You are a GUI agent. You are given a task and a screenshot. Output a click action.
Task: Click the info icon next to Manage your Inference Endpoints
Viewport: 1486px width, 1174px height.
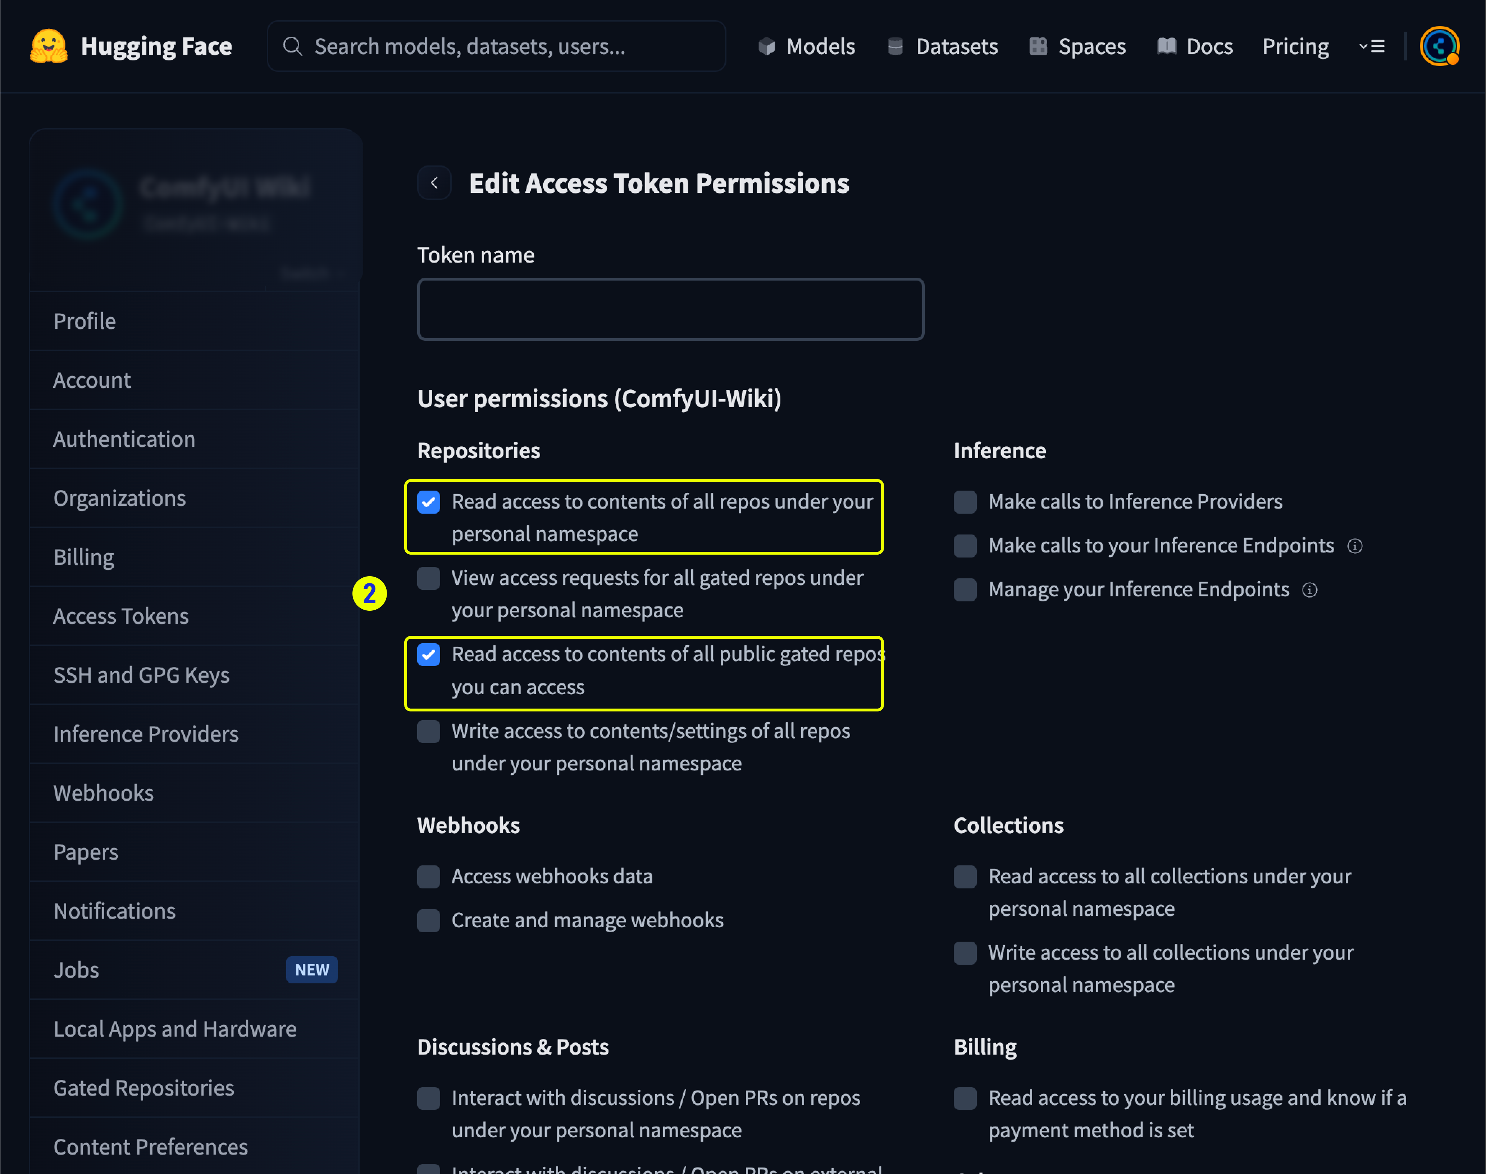pos(1310,590)
